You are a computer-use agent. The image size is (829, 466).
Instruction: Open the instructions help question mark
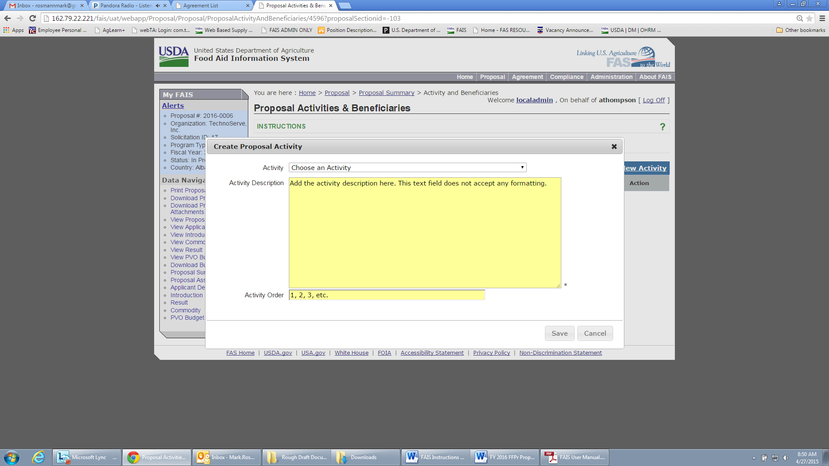662,126
